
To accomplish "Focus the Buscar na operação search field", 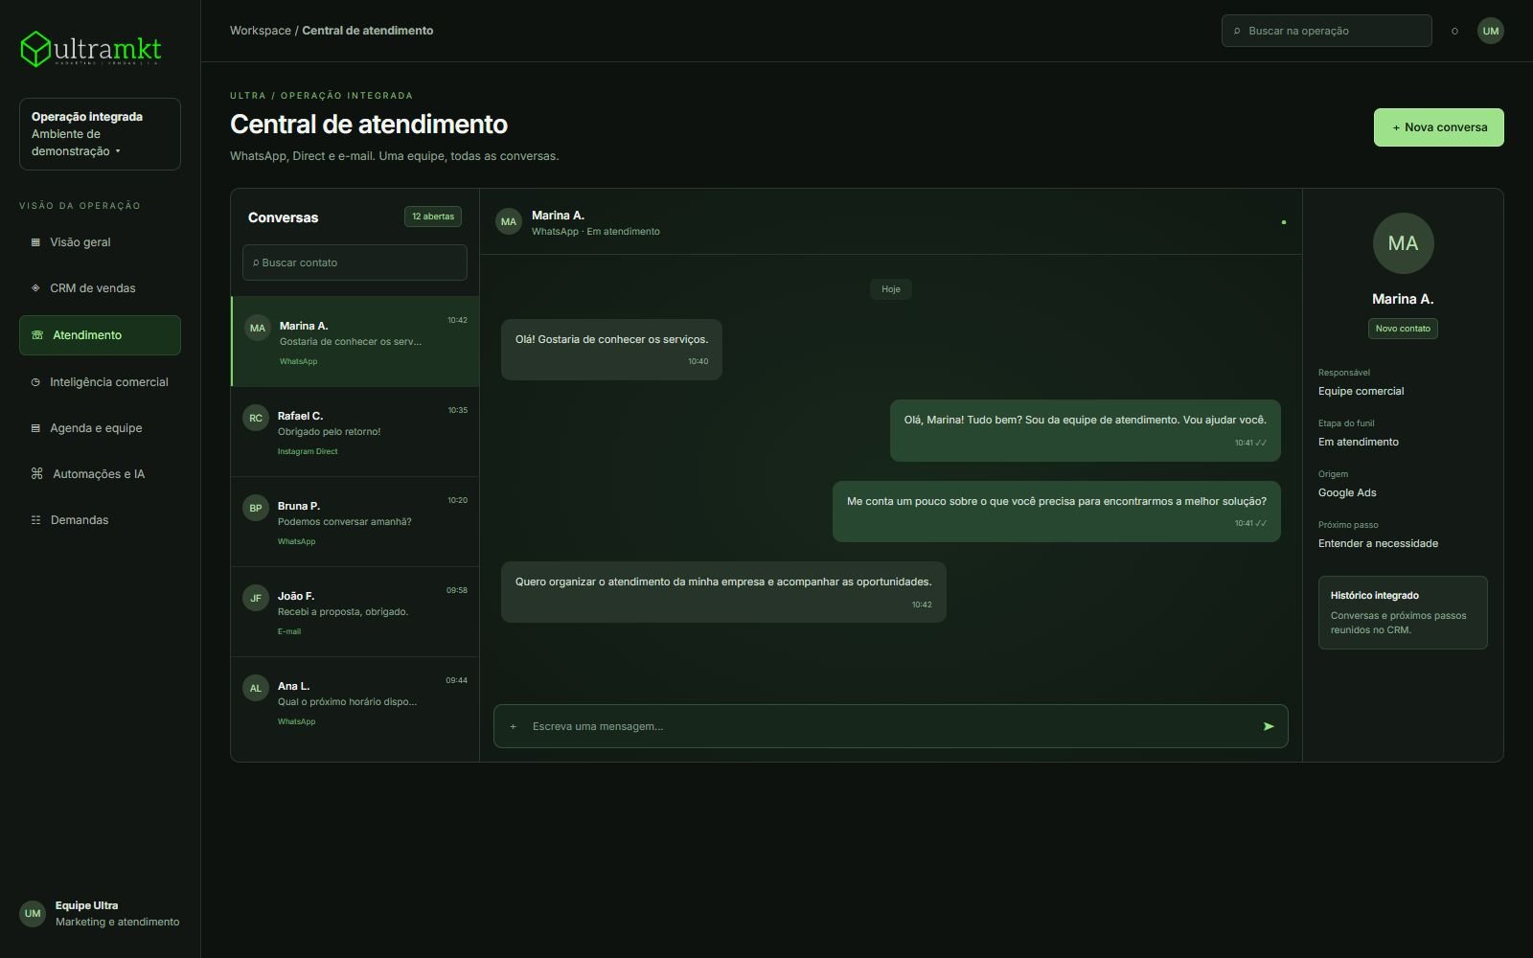I will [1327, 31].
